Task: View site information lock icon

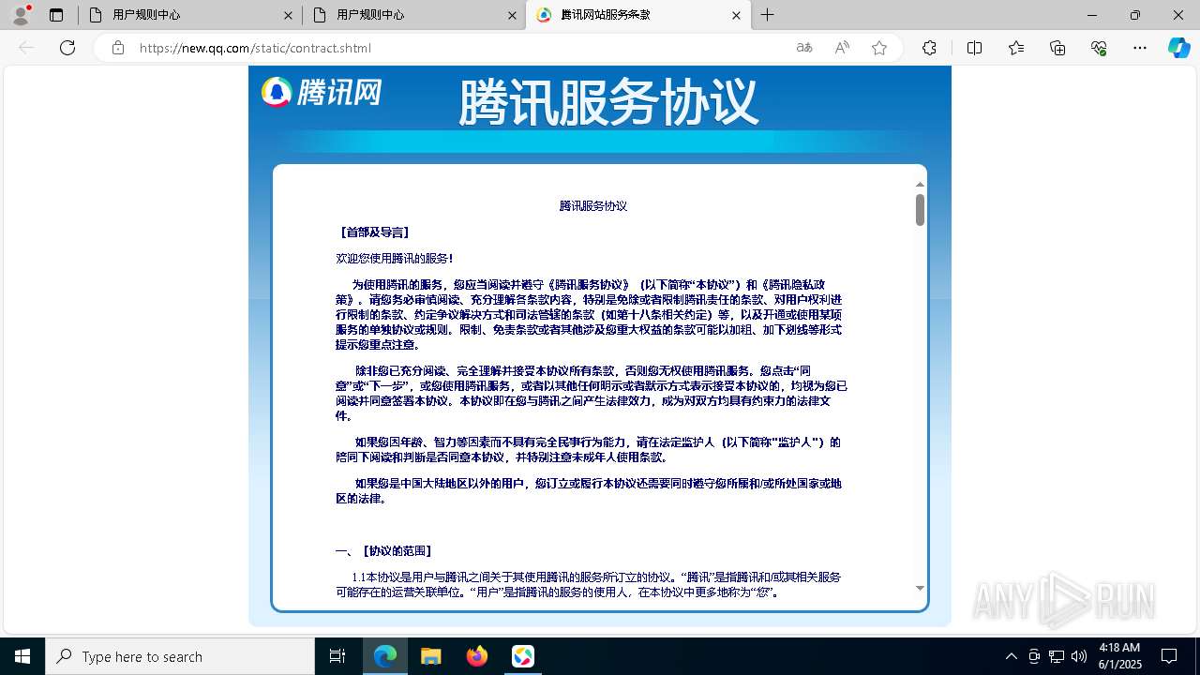Action: tap(118, 48)
